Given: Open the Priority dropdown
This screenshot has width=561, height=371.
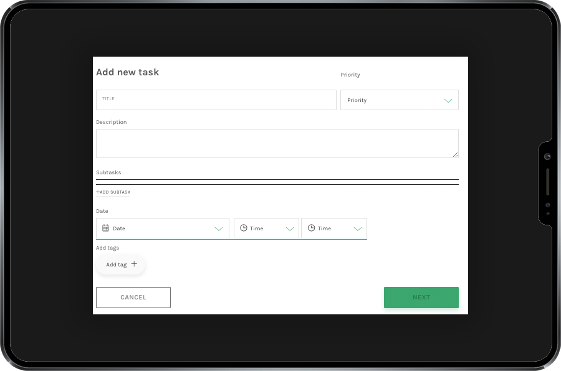Looking at the screenshot, I should pos(399,100).
